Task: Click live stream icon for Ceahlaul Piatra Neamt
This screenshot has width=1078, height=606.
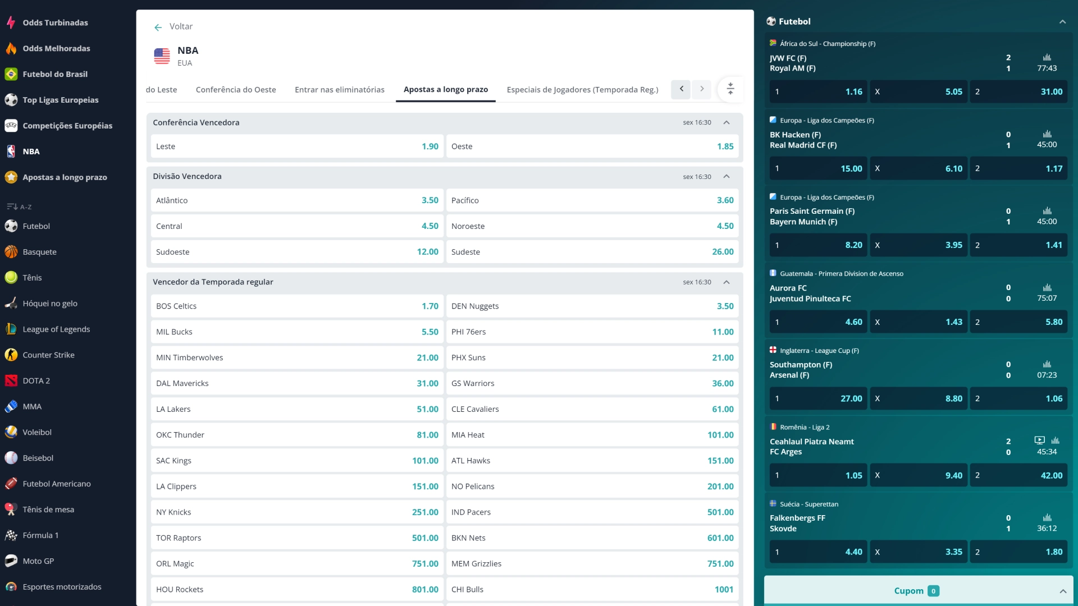Action: pos(1039,440)
